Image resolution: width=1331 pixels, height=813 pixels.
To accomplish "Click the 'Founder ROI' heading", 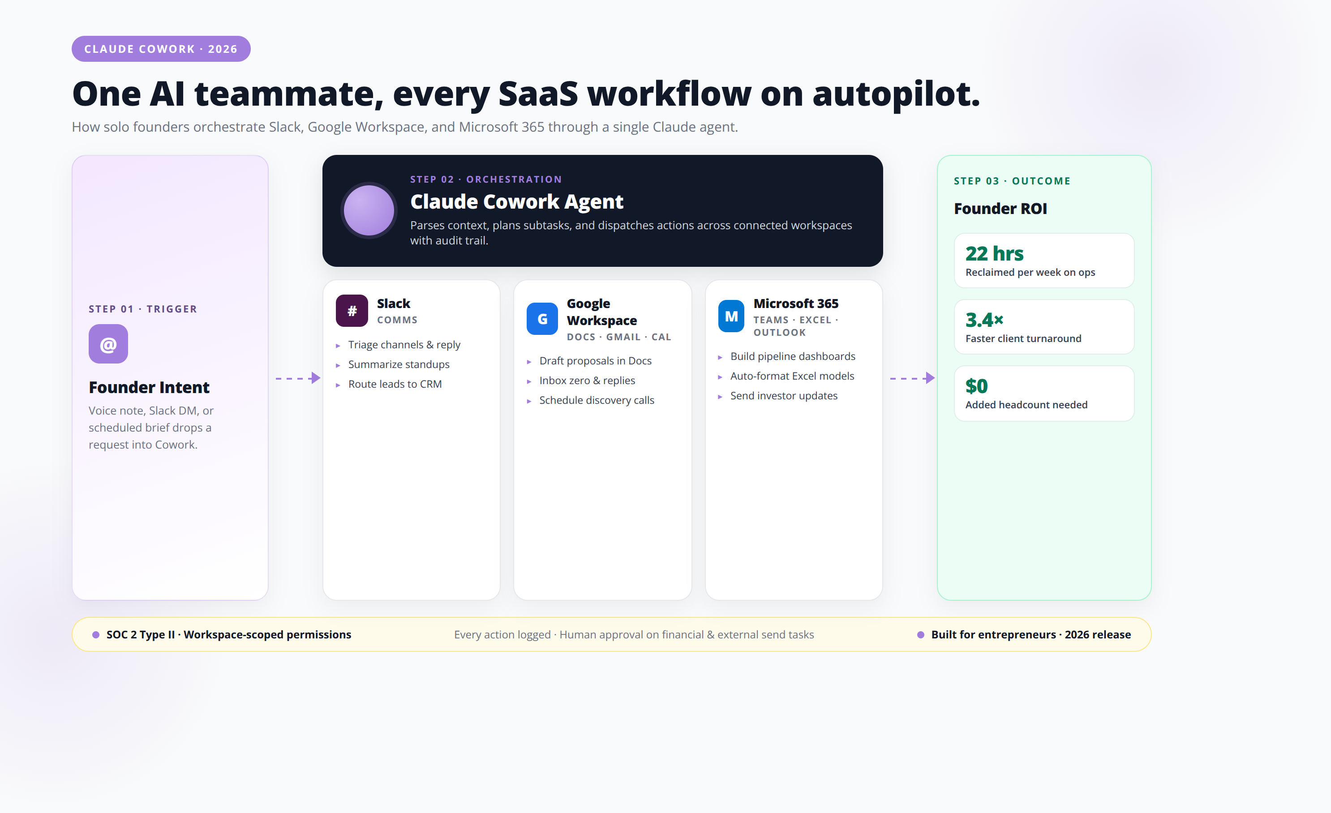I will pos(1000,208).
